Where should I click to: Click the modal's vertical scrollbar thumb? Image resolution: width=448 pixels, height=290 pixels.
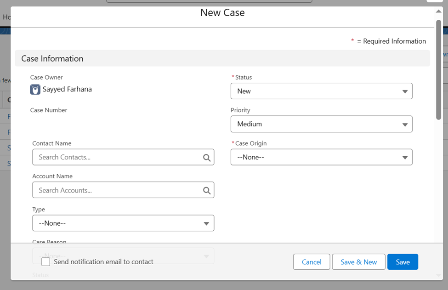(x=438, y=69)
